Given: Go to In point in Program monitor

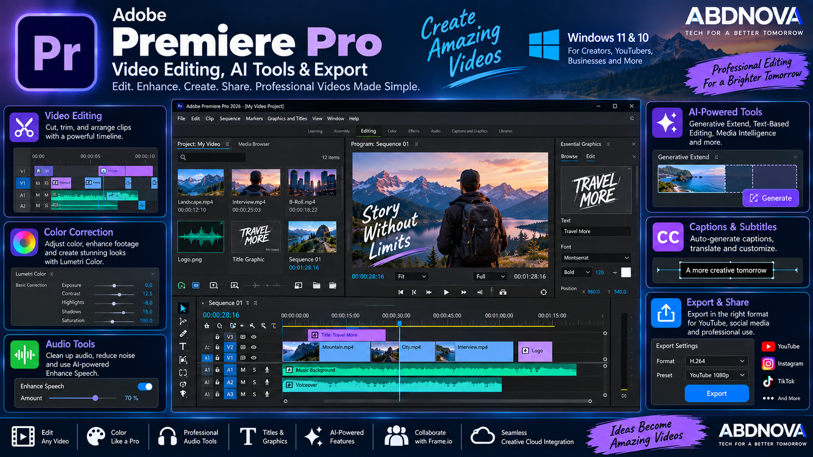Looking at the screenshot, I should click(x=400, y=292).
